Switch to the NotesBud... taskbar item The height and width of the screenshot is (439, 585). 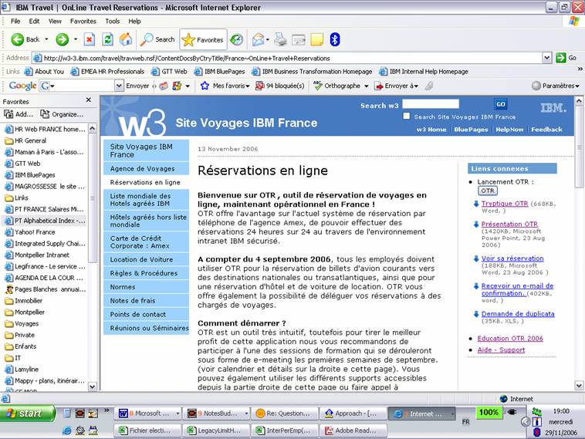click(x=217, y=414)
